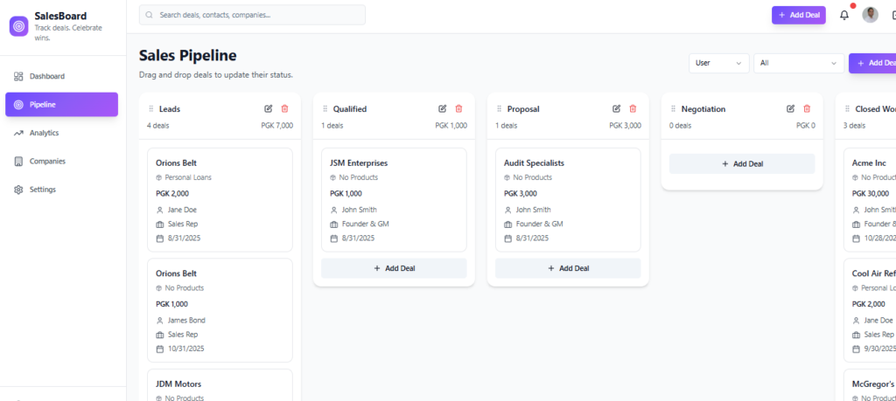
Task: Open notifications bell icon
Action: (844, 15)
